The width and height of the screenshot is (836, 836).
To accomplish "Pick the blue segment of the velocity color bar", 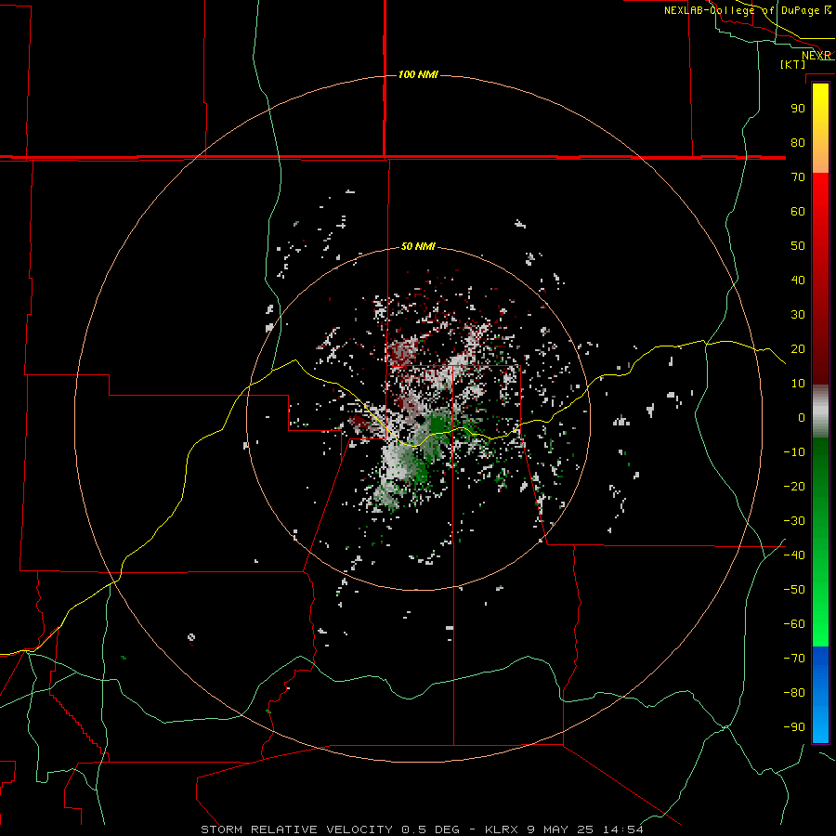I will tap(820, 694).
